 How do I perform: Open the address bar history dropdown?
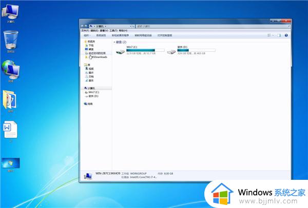tap(130, 26)
